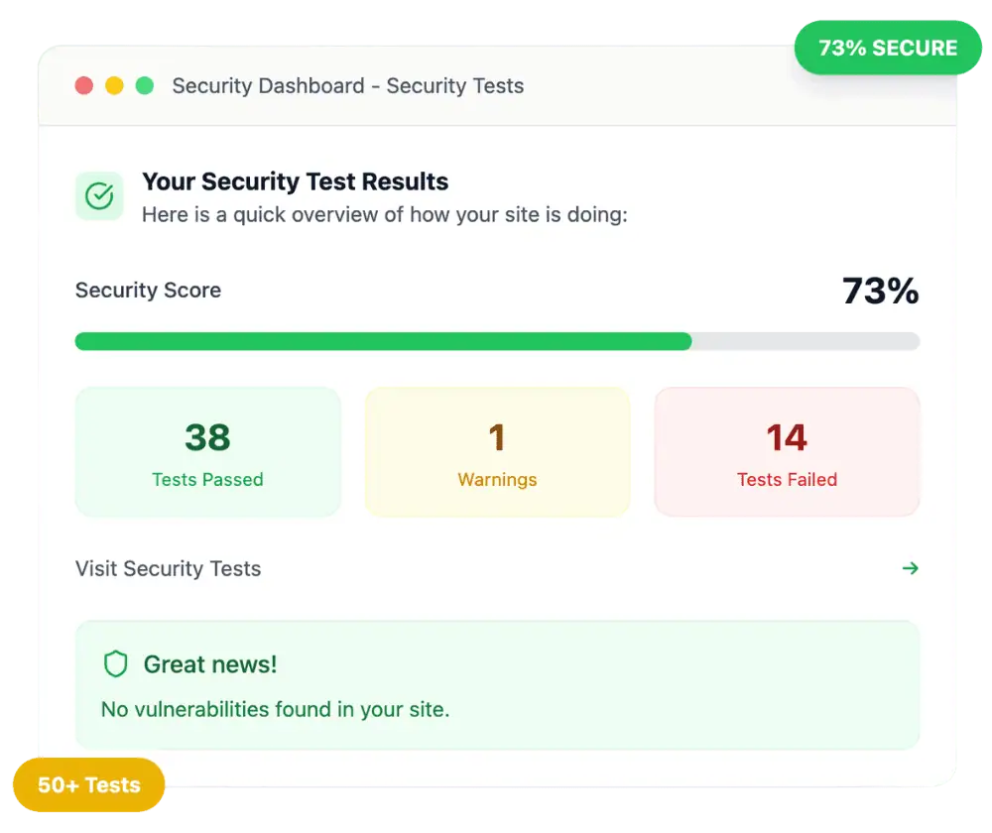Image resolution: width=992 pixels, height=833 pixels.
Task: Click the green arrow next to Visit Security Tests
Action: coord(910,568)
